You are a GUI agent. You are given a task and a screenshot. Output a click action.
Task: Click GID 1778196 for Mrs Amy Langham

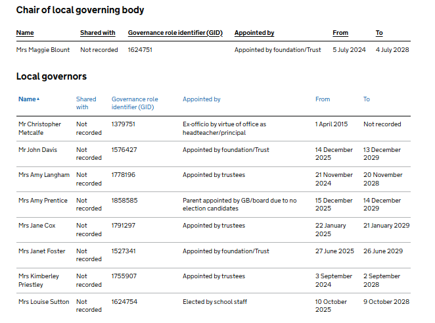click(124, 175)
